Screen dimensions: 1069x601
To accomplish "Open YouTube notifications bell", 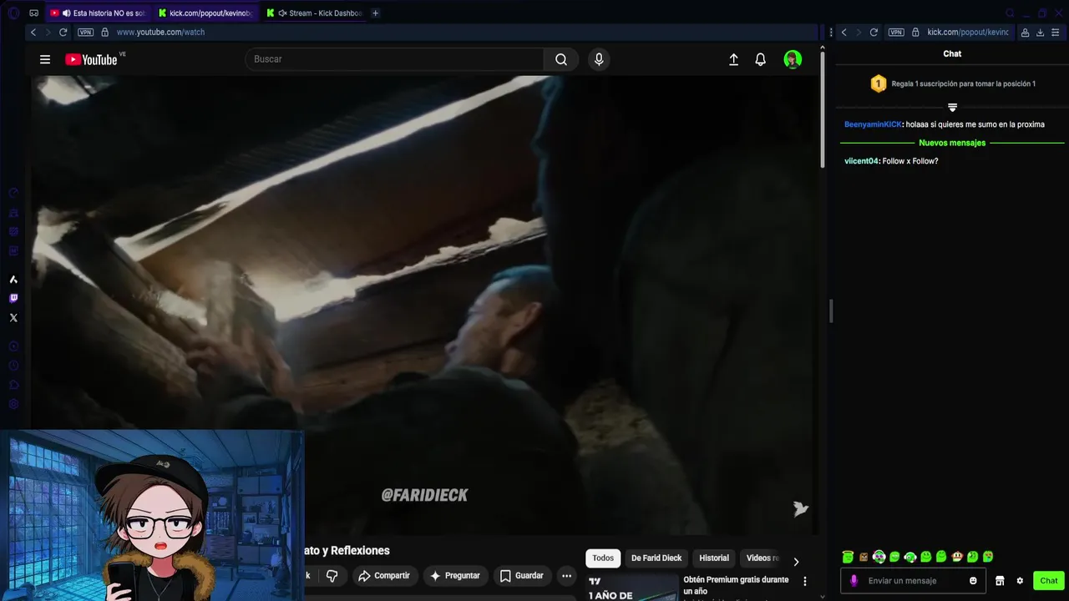I will (x=760, y=59).
